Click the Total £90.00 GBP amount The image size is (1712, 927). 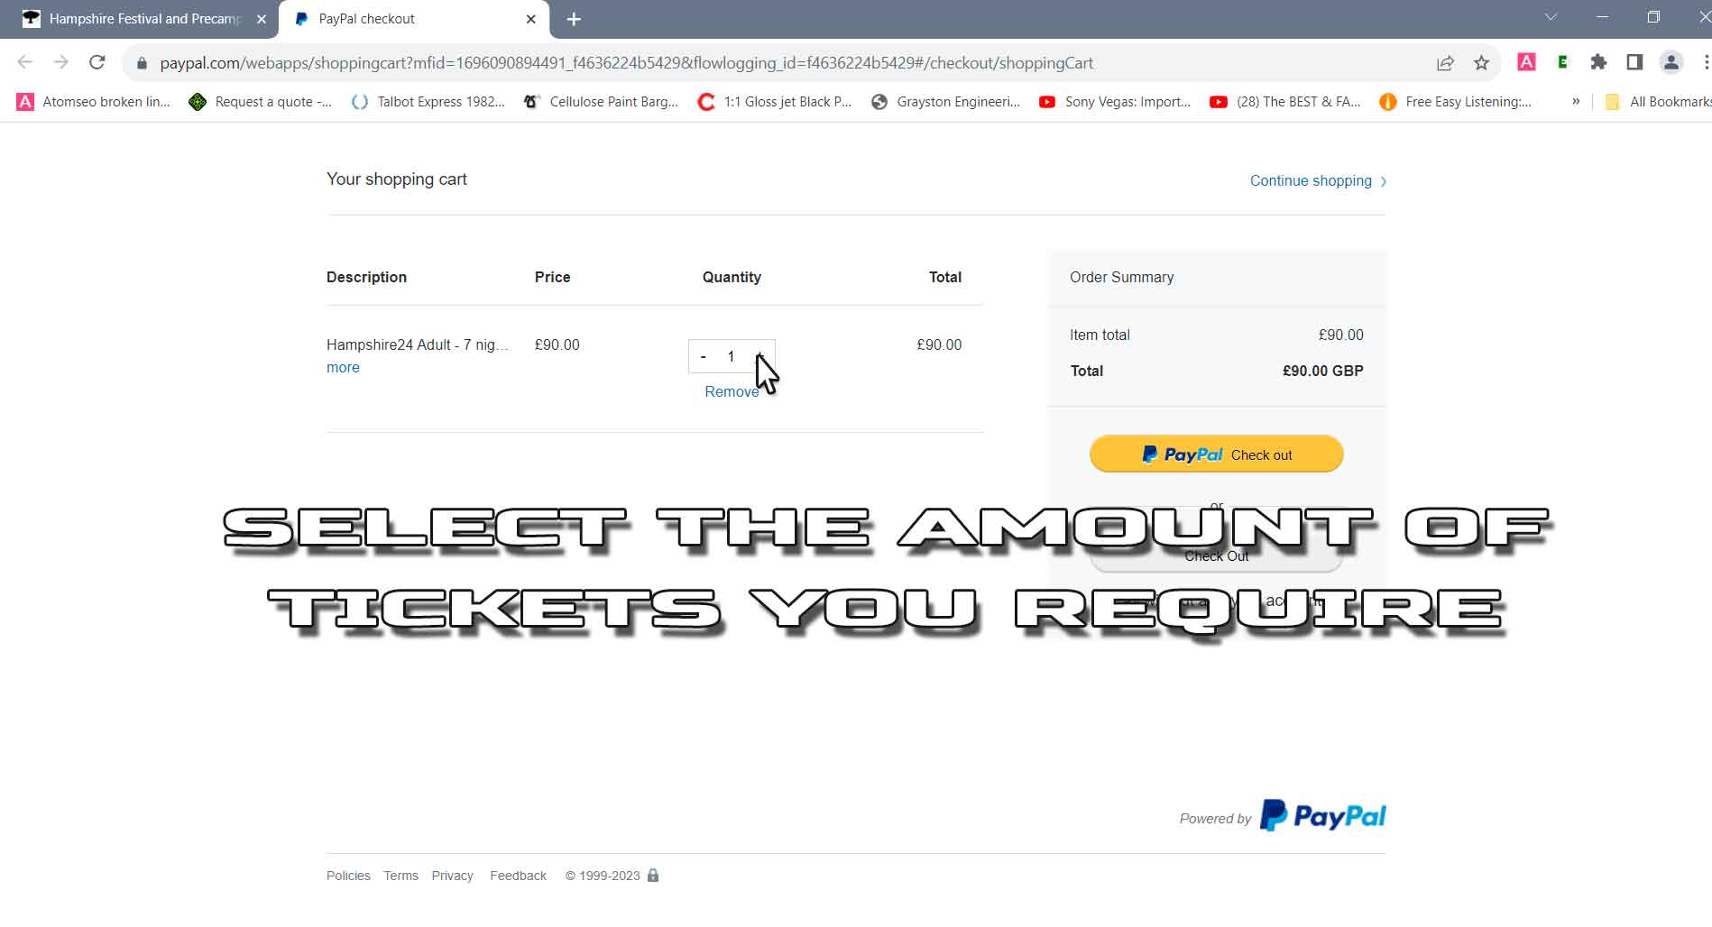point(1322,371)
